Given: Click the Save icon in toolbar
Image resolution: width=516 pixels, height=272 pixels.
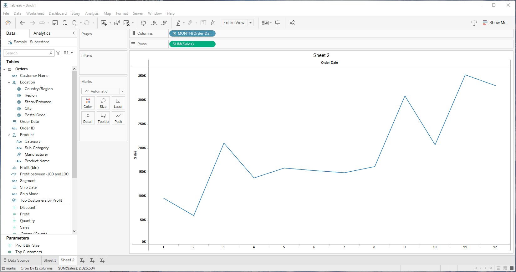Looking at the screenshot, I should [55, 23].
